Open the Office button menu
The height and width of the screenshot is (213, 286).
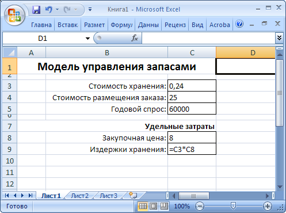coord(14,16)
